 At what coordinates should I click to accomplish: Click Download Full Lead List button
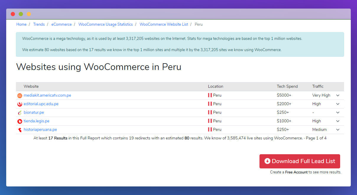(300, 161)
